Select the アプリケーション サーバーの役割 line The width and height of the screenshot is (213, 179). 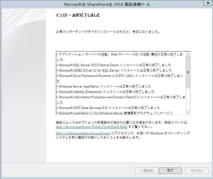click(x=120, y=57)
